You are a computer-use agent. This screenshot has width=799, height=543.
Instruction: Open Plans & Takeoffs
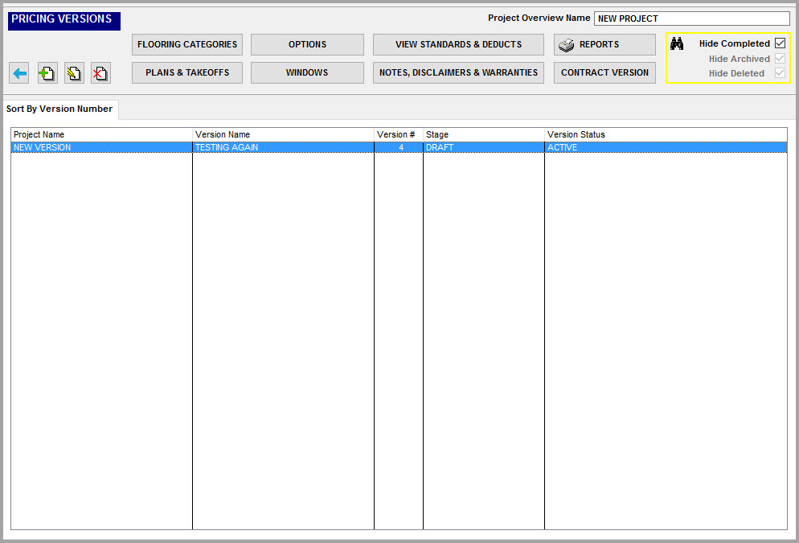click(187, 72)
